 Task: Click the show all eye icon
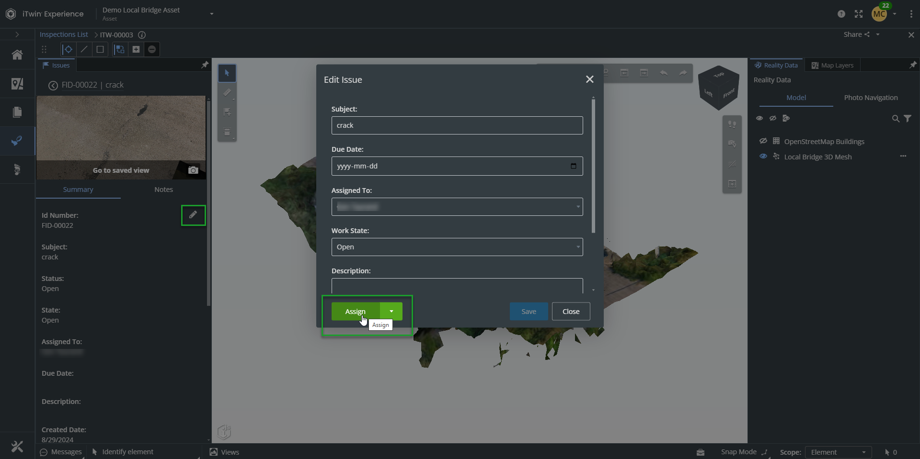tap(759, 118)
